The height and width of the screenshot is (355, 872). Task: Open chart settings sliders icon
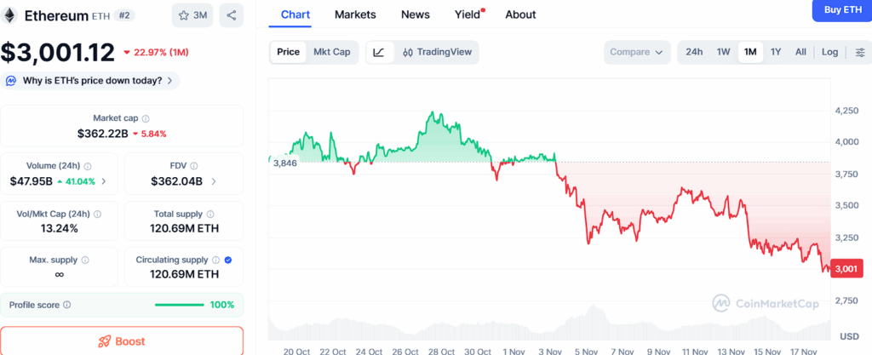[x=859, y=52]
